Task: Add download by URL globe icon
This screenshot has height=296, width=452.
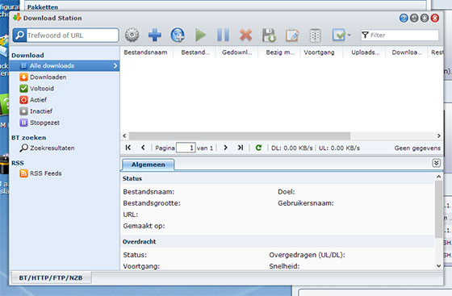Action: point(178,35)
